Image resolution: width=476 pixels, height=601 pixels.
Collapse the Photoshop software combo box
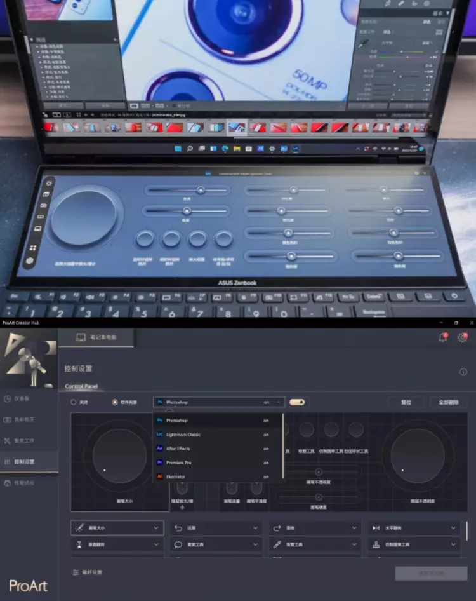point(219,402)
